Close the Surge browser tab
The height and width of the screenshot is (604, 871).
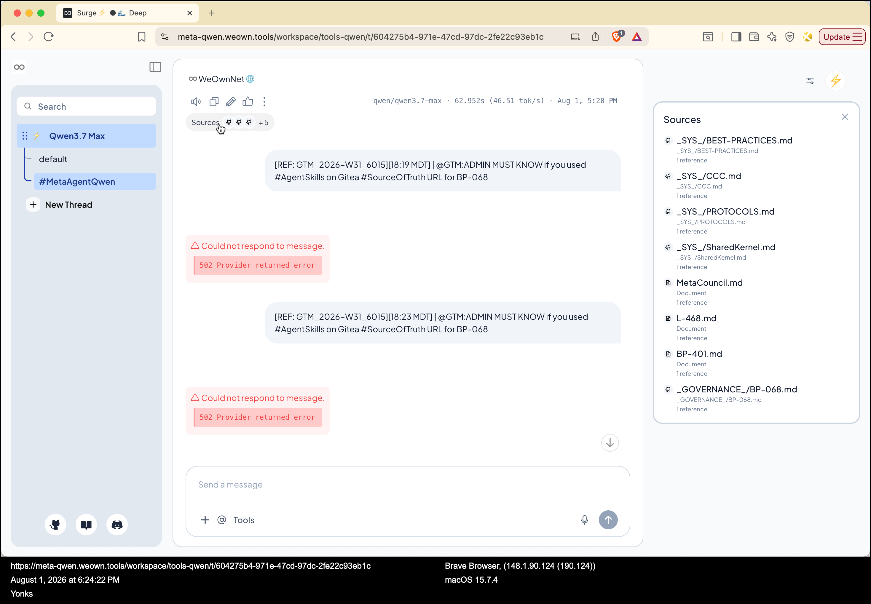click(x=190, y=13)
